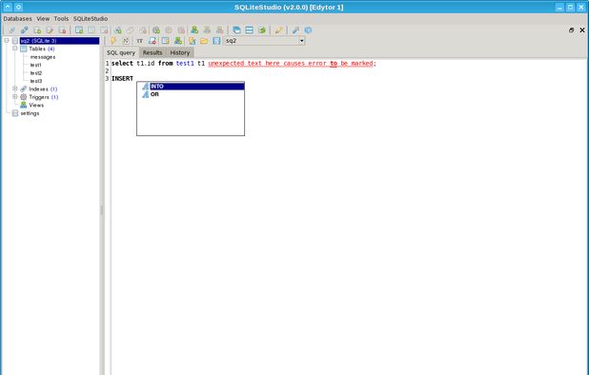Click the new table toolbar icon
Viewport: 589px width, 375px height.
click(x=79, y=30)
